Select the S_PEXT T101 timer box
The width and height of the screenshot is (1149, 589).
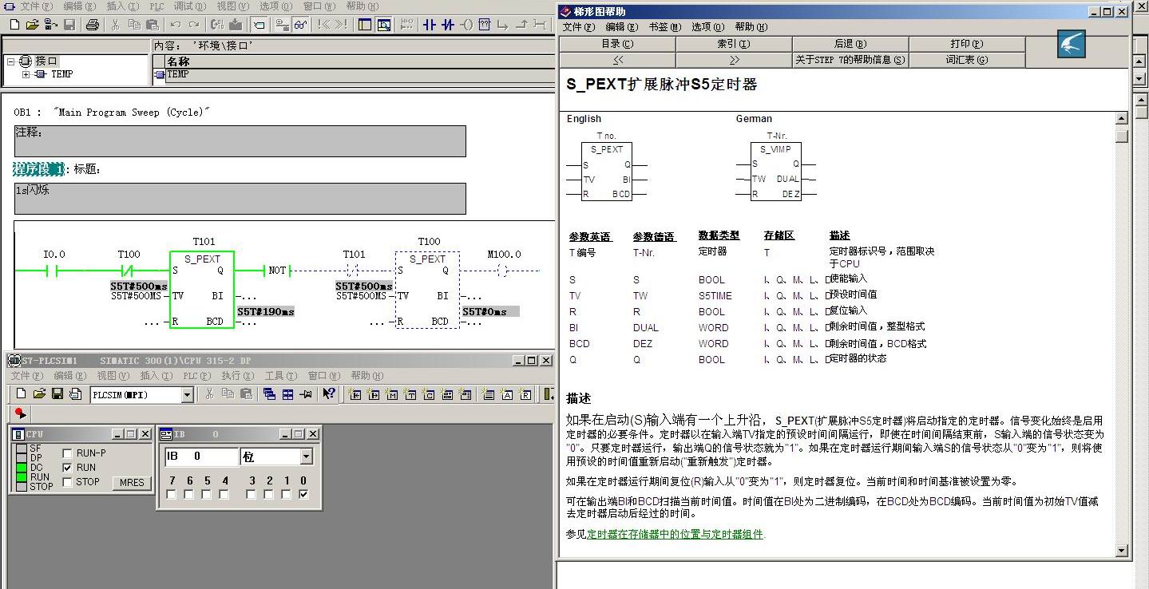[202, 290]
